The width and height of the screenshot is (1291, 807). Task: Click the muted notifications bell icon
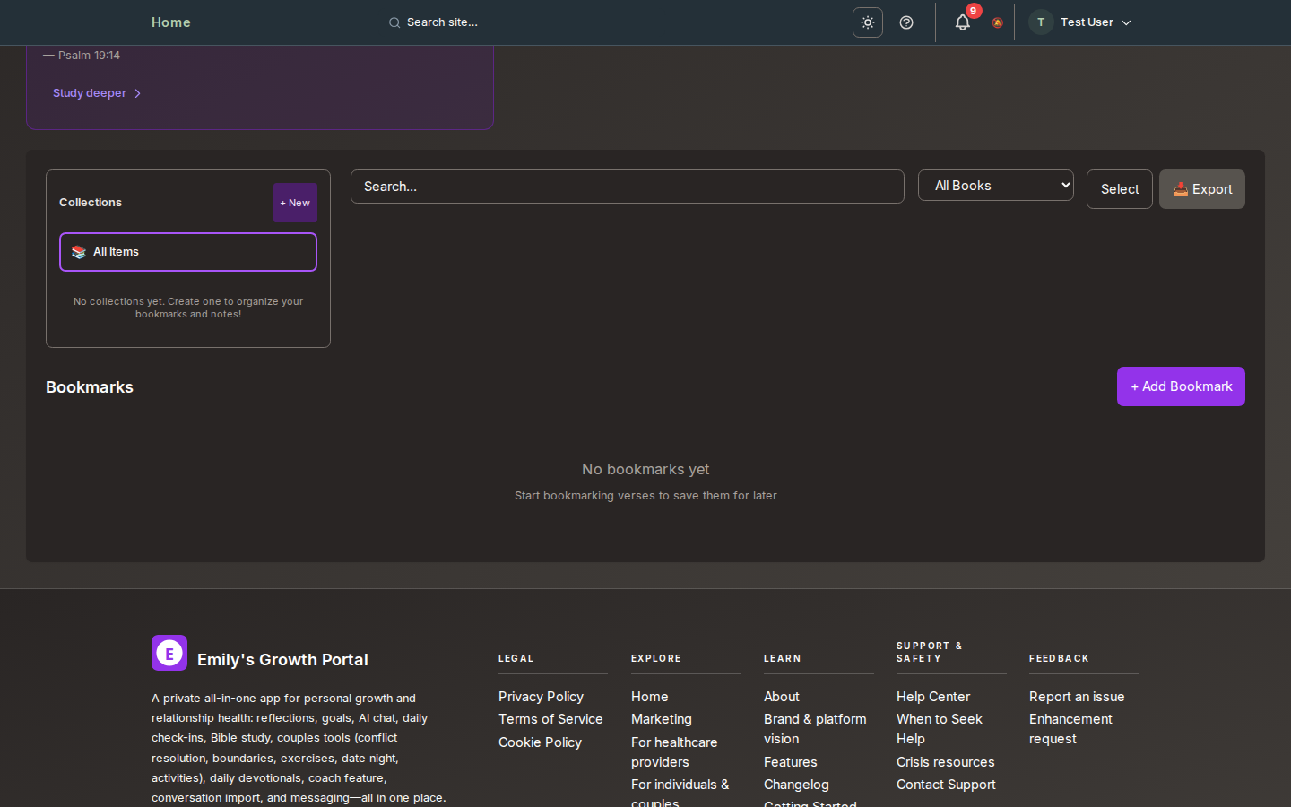[997, 22]
